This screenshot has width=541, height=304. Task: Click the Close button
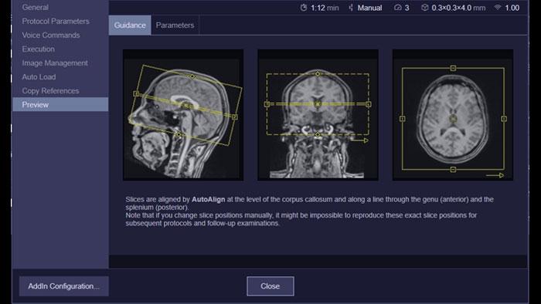click(270, 286)
